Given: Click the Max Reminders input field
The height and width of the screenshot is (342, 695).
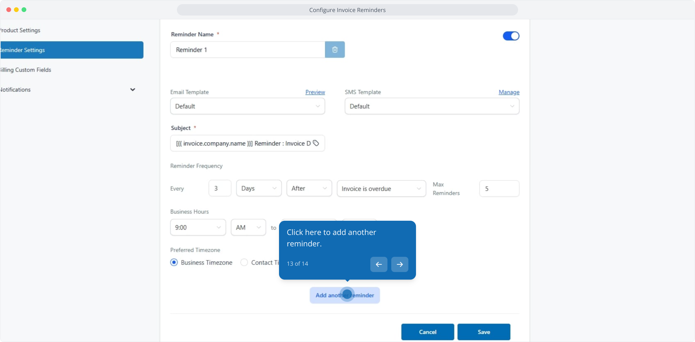Looking at the screenshot, I should (499, 189).
